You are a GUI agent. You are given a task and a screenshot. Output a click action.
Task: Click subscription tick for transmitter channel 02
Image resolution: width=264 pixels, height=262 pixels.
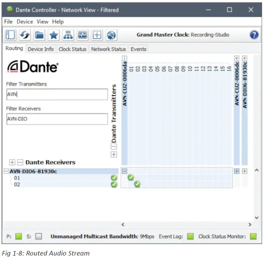[137, 184]
